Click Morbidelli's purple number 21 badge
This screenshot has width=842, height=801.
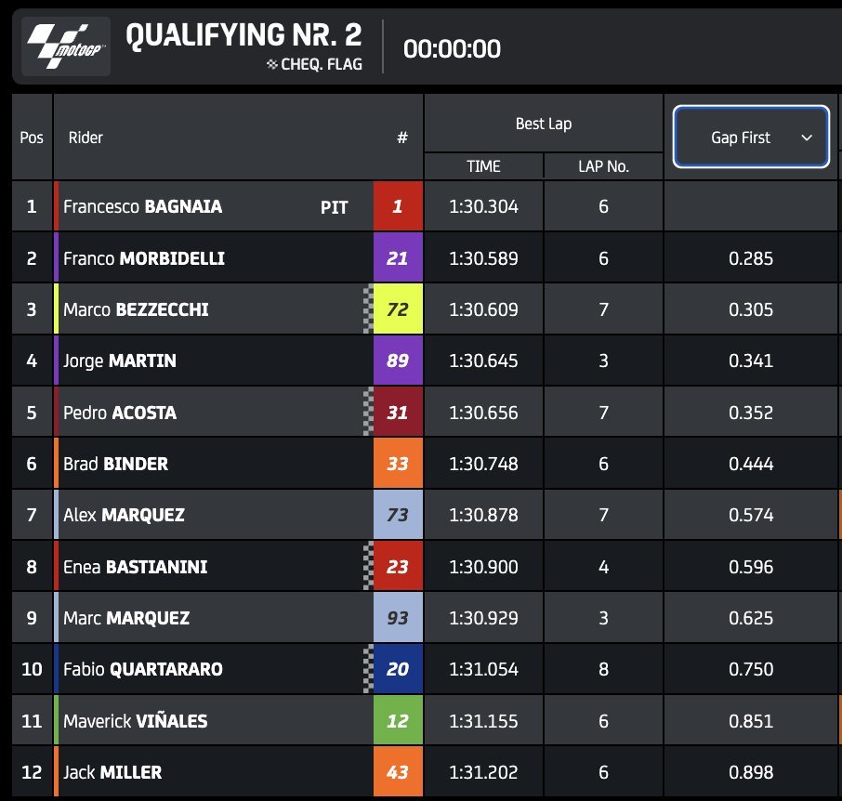398,257
